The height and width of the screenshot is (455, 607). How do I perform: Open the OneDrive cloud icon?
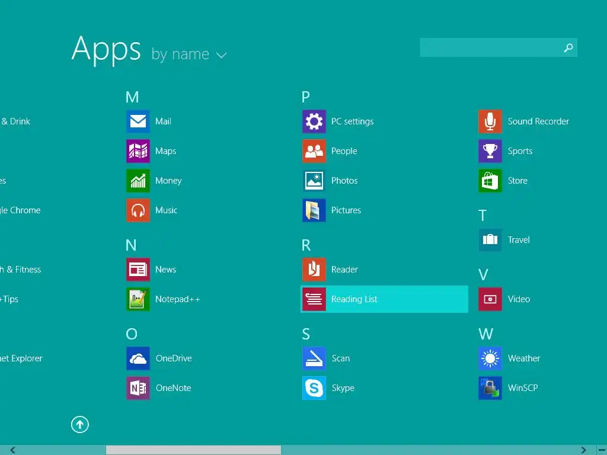click(x=138, y=358)
